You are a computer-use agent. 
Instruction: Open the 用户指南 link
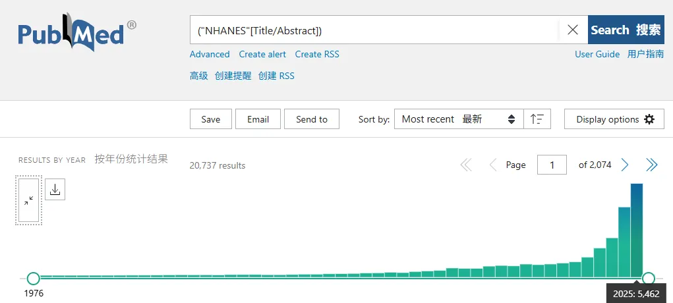[x=645, y=54]
